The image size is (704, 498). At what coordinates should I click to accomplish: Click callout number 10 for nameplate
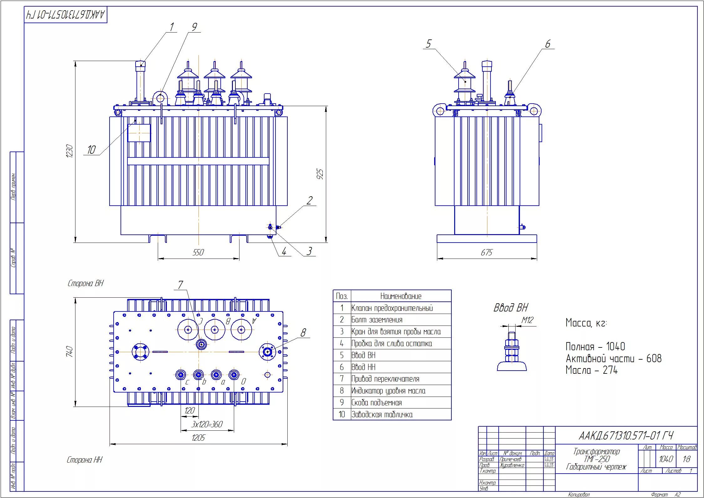pyautogui.click(x=91, y=150)
